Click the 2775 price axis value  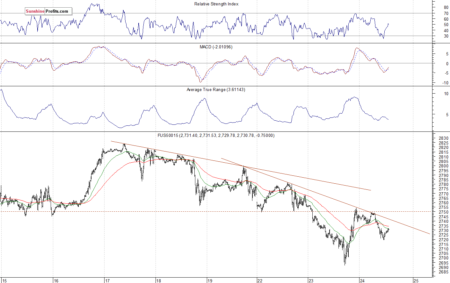(x=443, y=189)
